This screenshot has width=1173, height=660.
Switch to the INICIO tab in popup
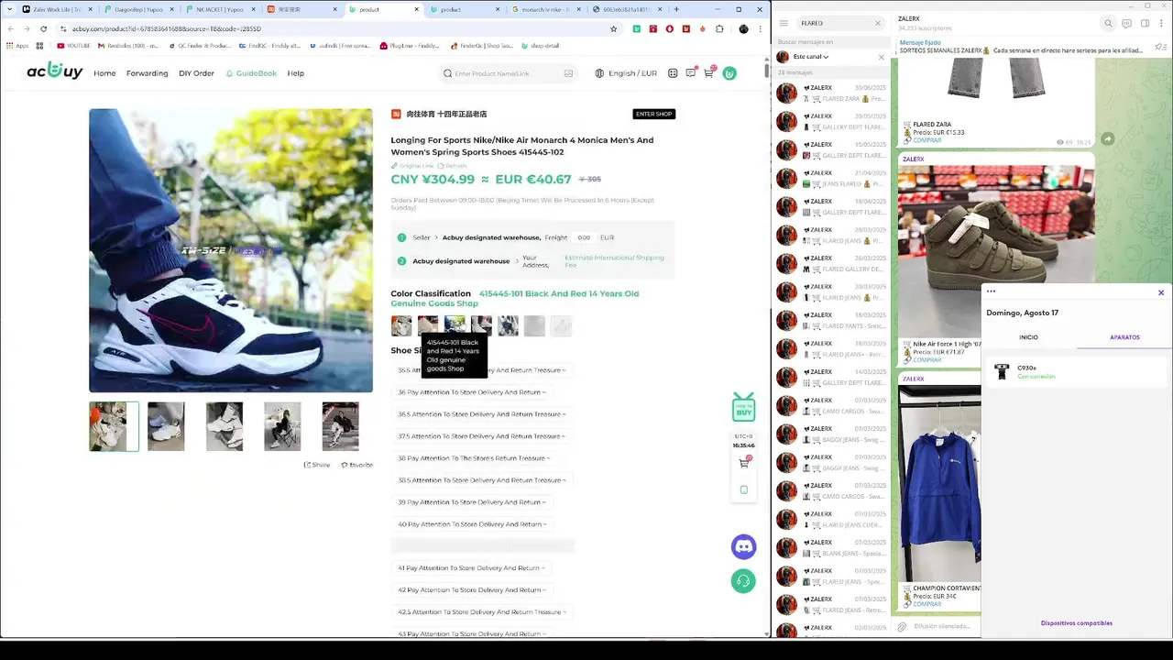pyautogui.click(x=1028, y=337)
